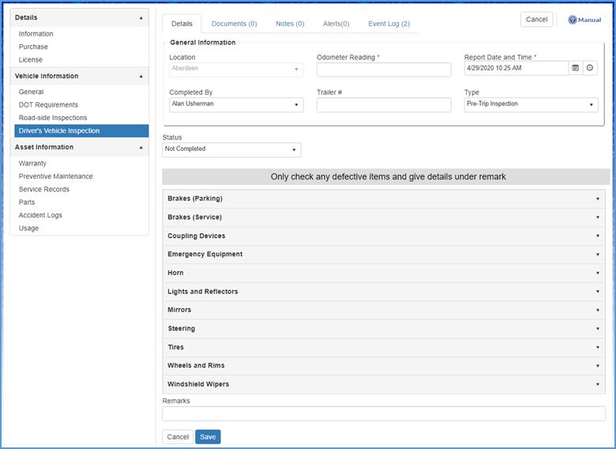
Task: Switch to the Event Log (2) tab
Action: pos(389,24)
